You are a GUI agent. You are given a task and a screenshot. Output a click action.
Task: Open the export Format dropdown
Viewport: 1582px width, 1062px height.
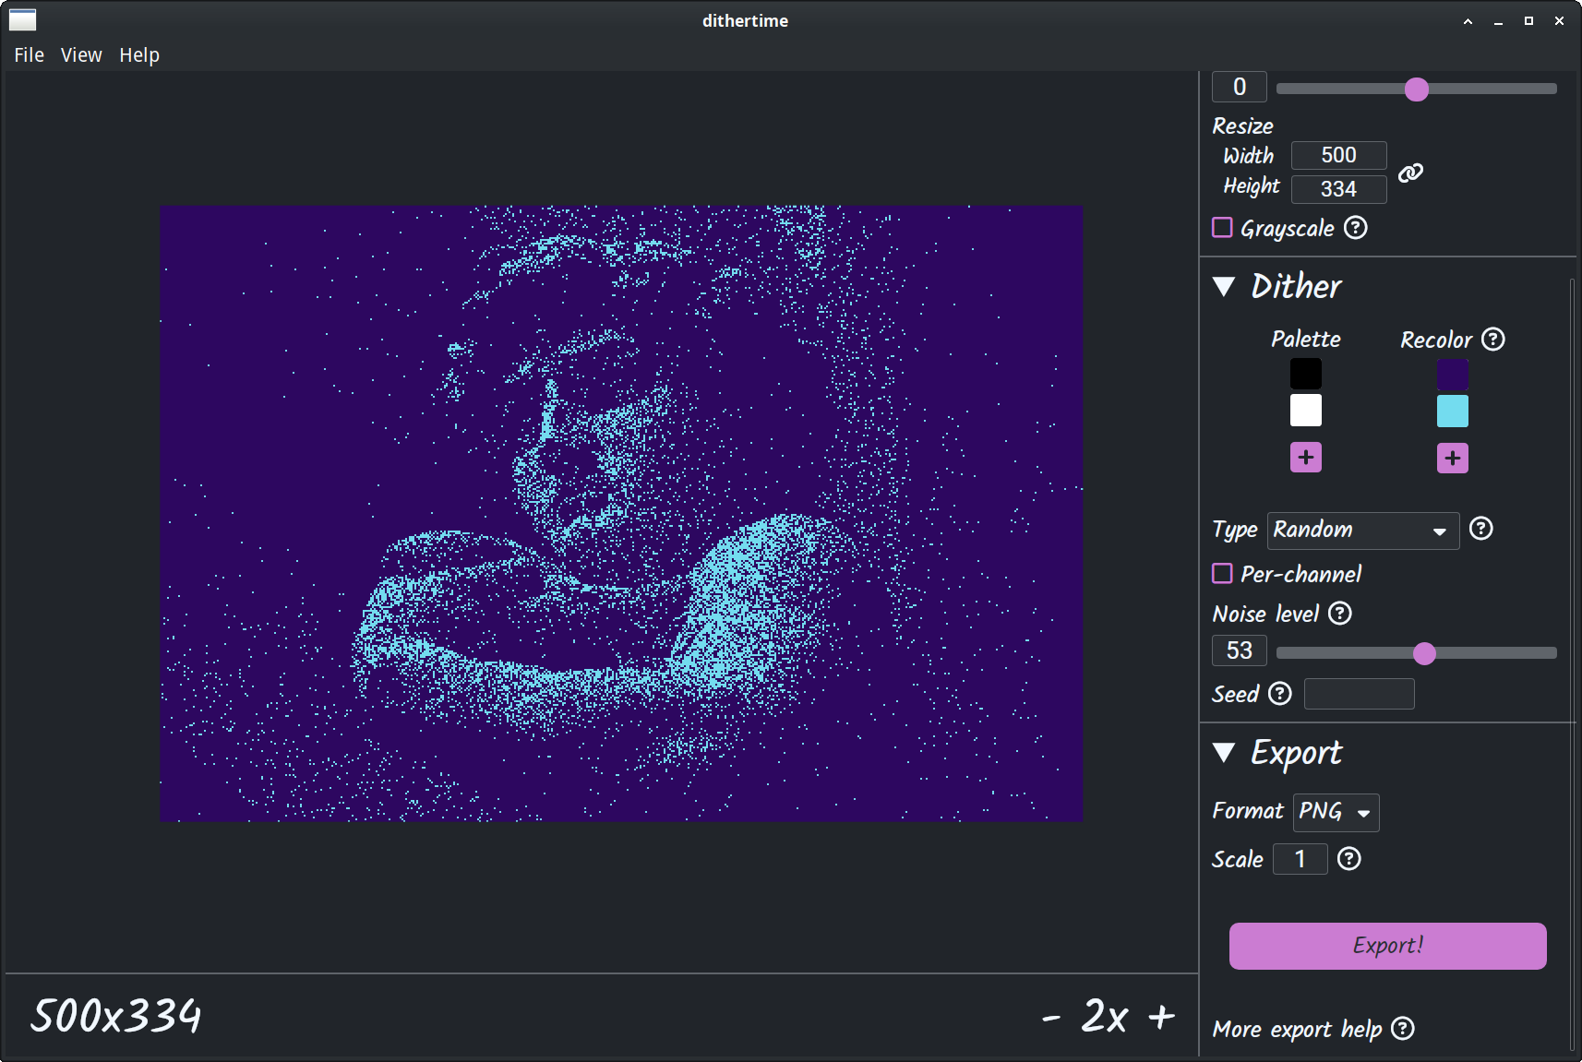pos(1336,812)
